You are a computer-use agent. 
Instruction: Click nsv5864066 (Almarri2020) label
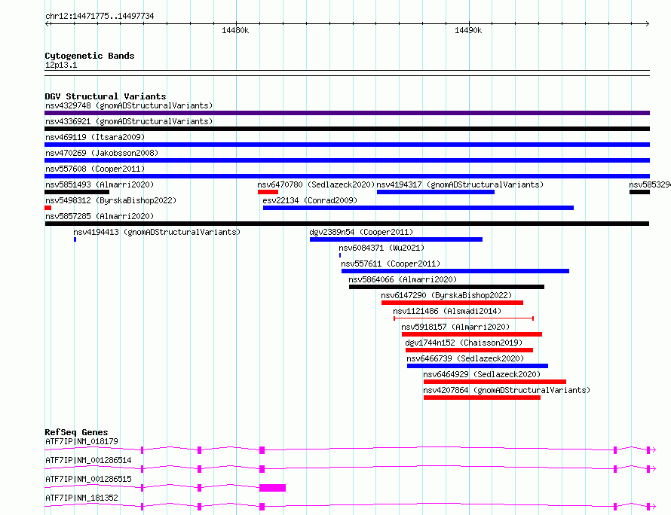(403, 279)
